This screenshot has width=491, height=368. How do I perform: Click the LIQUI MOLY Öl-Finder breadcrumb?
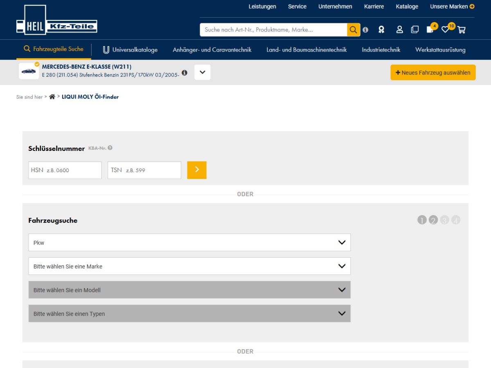[90, 97]
